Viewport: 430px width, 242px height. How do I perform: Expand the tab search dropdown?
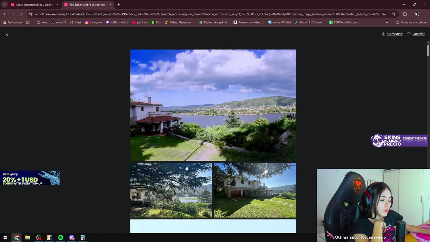click(x=4, y=5)
